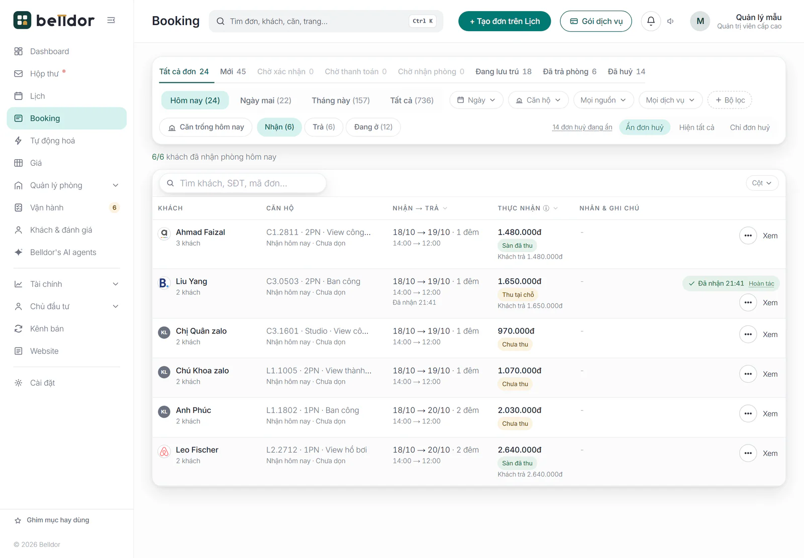The height and width of the screenshot is (558, 804).
Task: Open Belldor's AI agents
Action: click(67, 252)
